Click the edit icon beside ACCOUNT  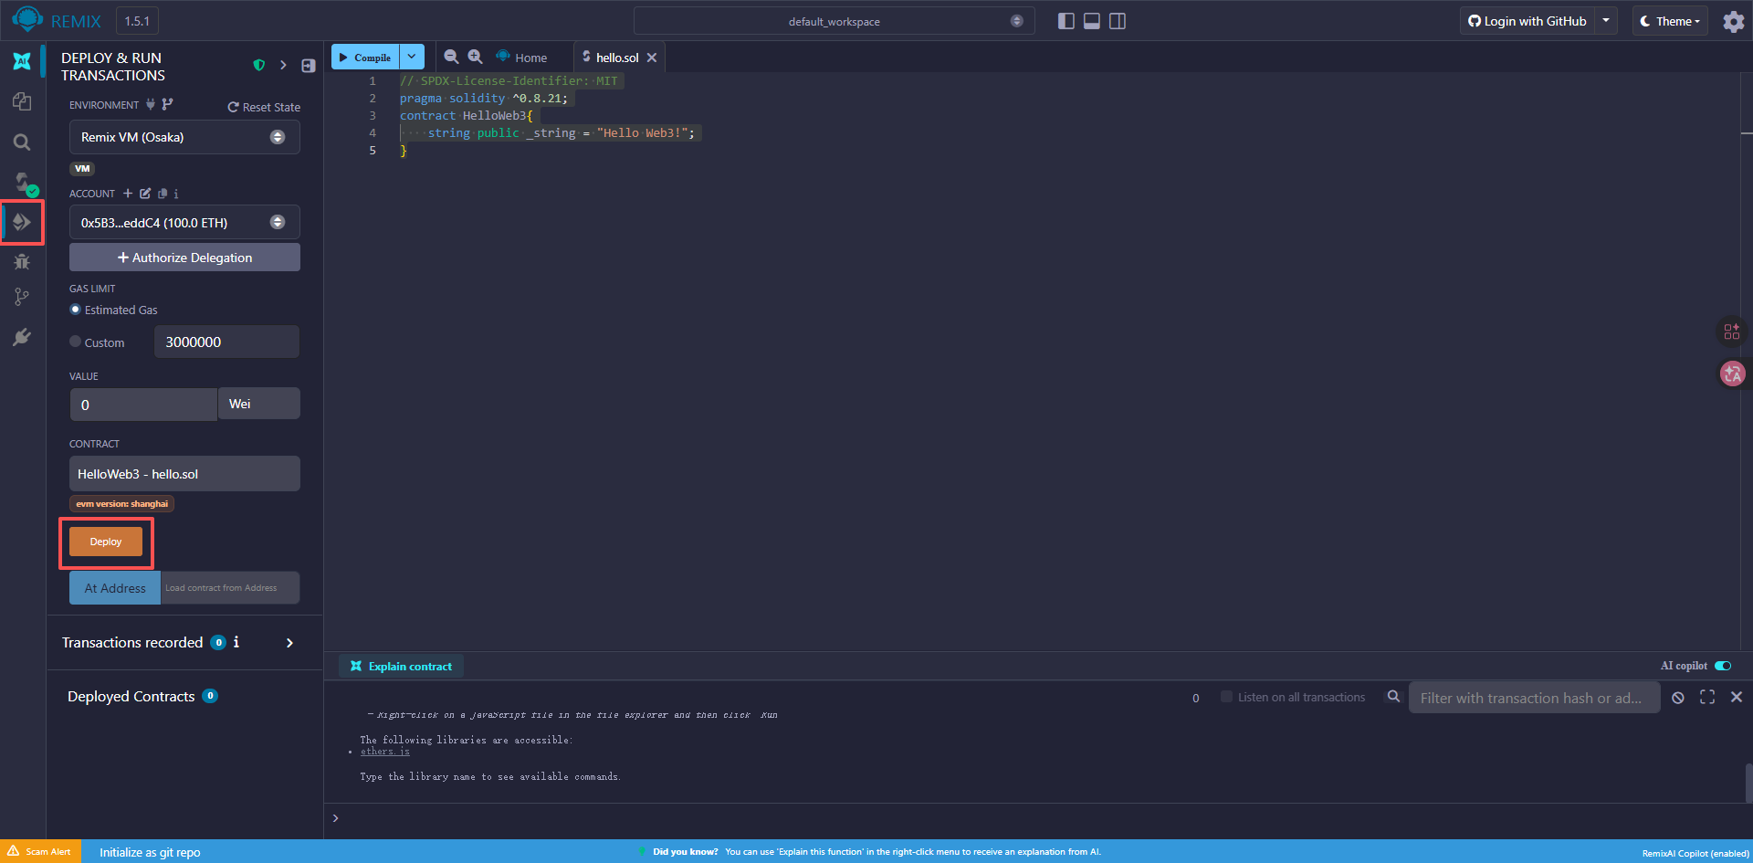click(x=145, y=193)
